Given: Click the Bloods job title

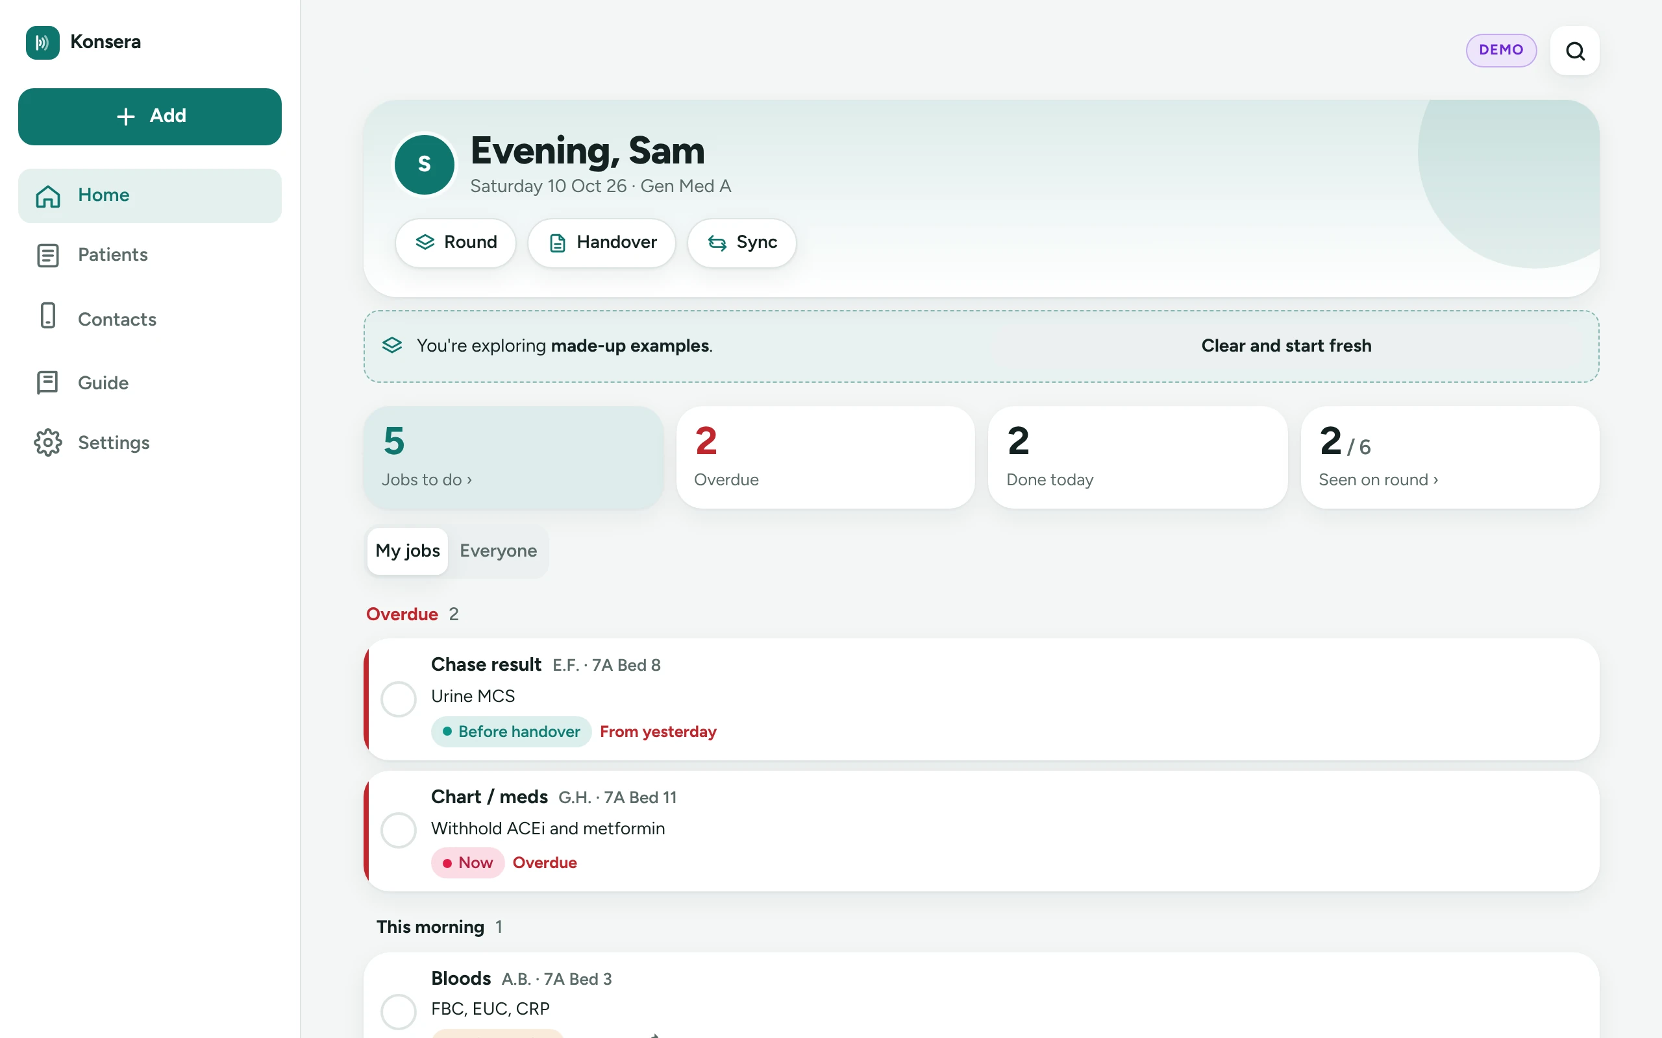Looking at the screenshot, I should pos(461,978).
